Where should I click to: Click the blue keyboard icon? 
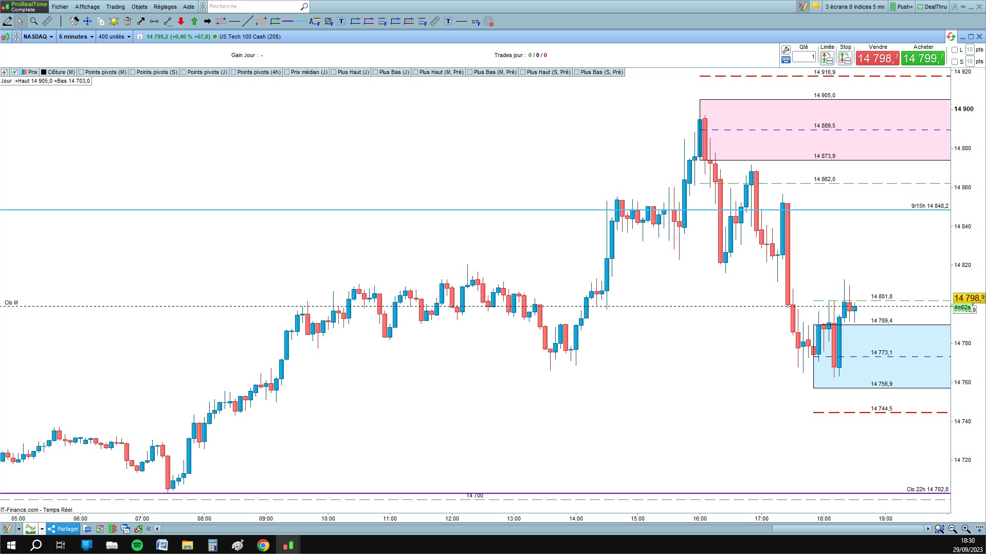point(786,60)
